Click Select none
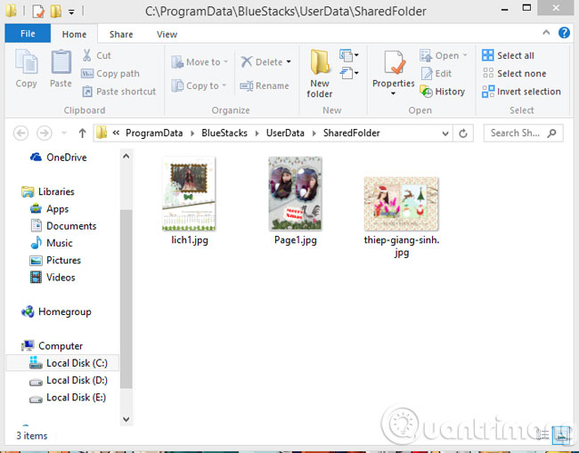This screenshot has height=453, width=579. [x=514, y=73]
